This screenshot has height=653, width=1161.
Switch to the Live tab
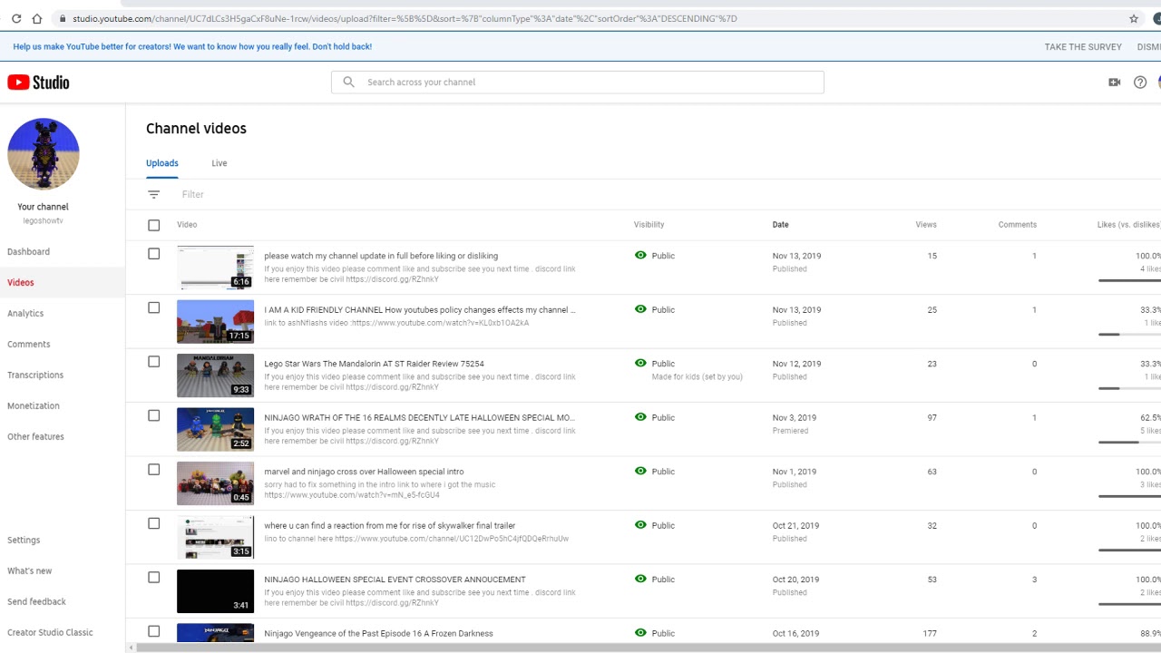[220, 163]
